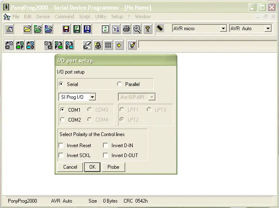The width and height of the screenshot is (279, 208).
Task: Click the Read All from device icon
Action: 9,45
